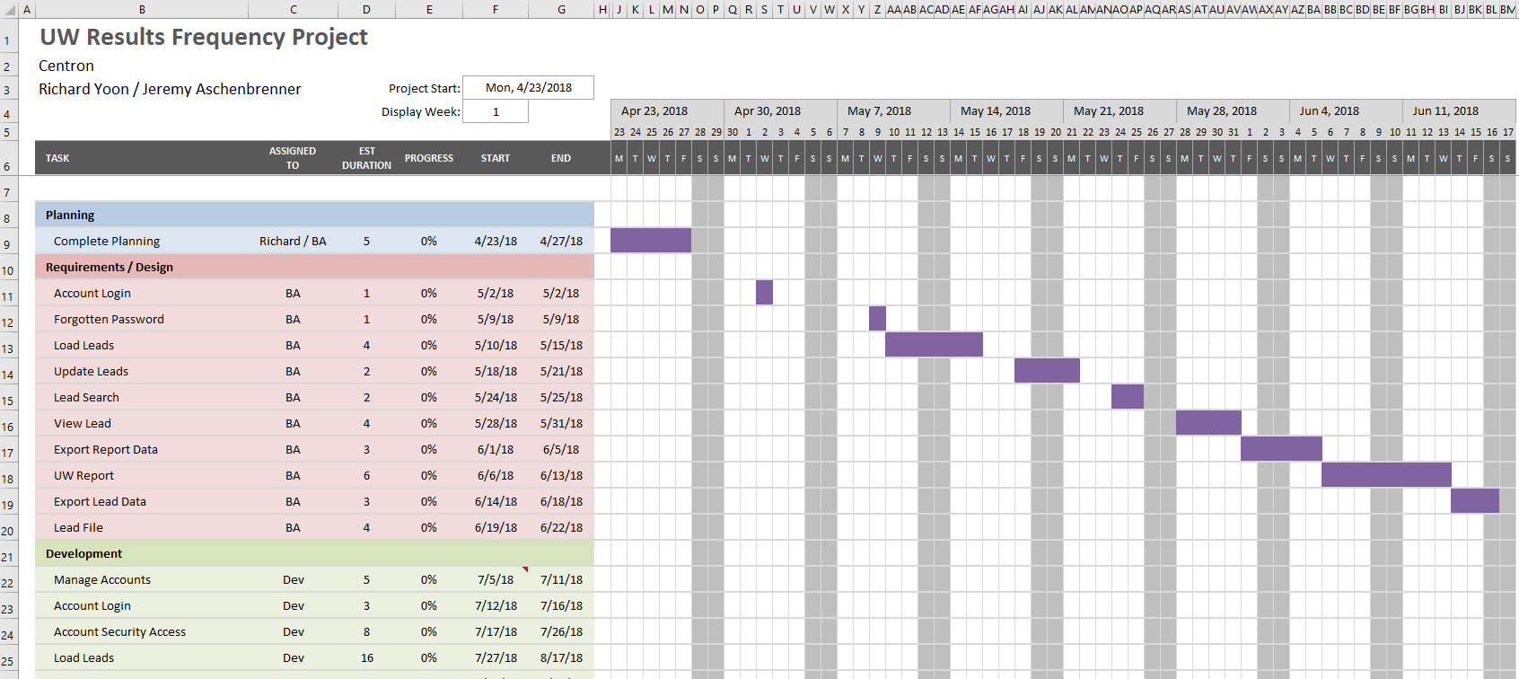Select the Apr 30, 2018 week header
The width and height of the screenshot is (1519, 679).
[x=780, y=111]
